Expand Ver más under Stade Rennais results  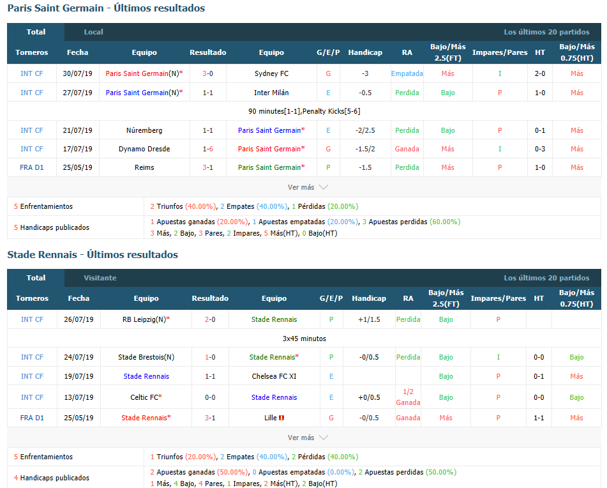pyautogui.click(x=308, y=438)
